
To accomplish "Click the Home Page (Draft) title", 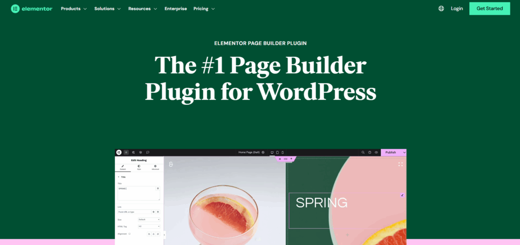I will (249, 152).
